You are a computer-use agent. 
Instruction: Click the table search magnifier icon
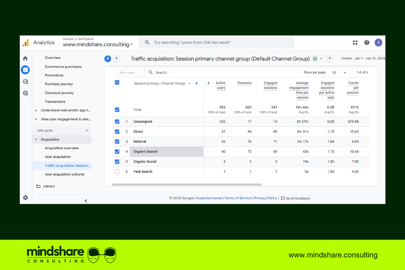point(151,72)
